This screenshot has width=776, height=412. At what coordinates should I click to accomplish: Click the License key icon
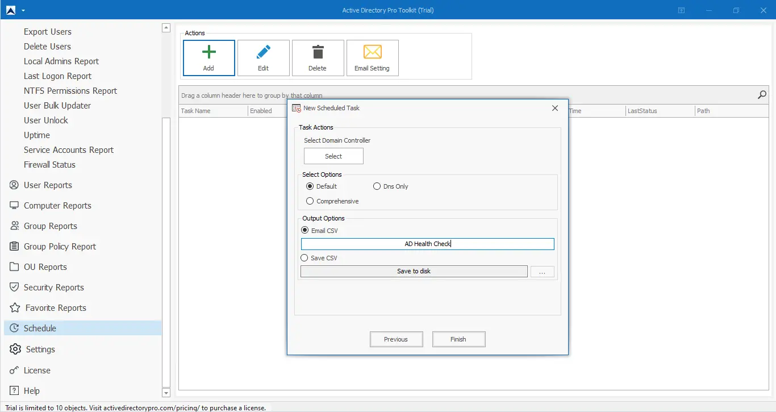click(x=14, y=371)
